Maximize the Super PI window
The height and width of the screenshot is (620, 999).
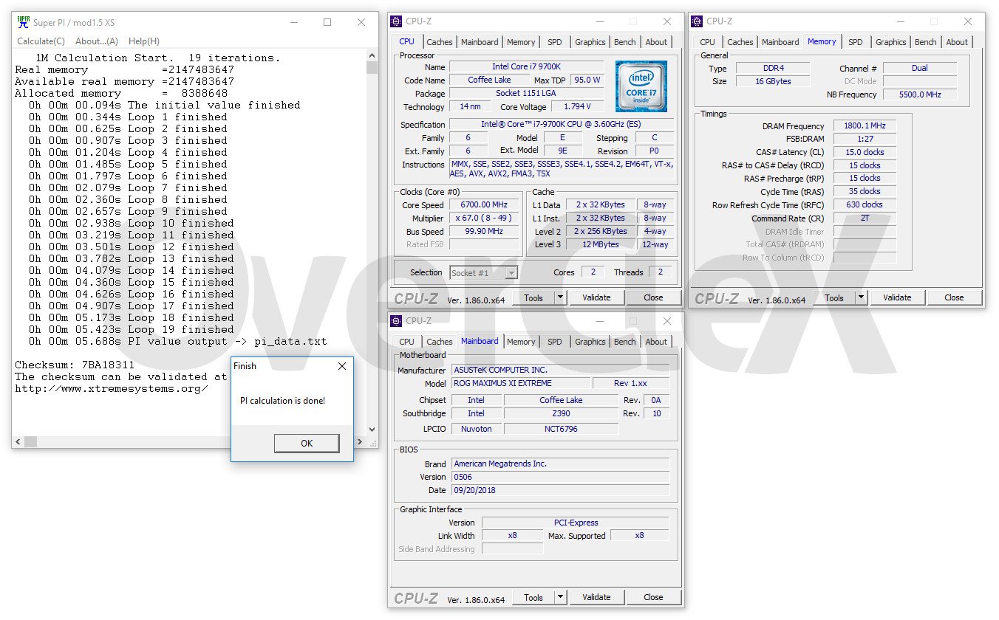(x=327, y=22)
